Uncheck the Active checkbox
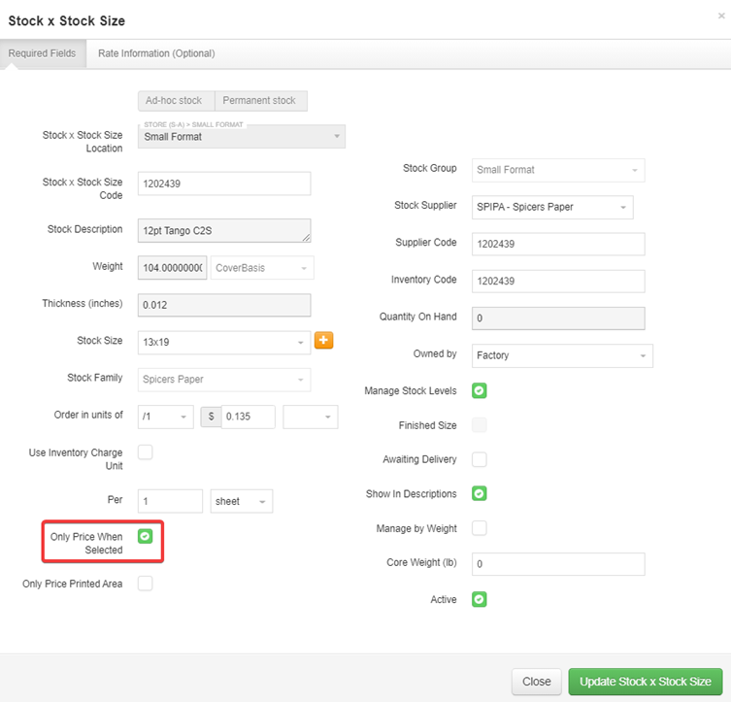 [x=479, y=599]
